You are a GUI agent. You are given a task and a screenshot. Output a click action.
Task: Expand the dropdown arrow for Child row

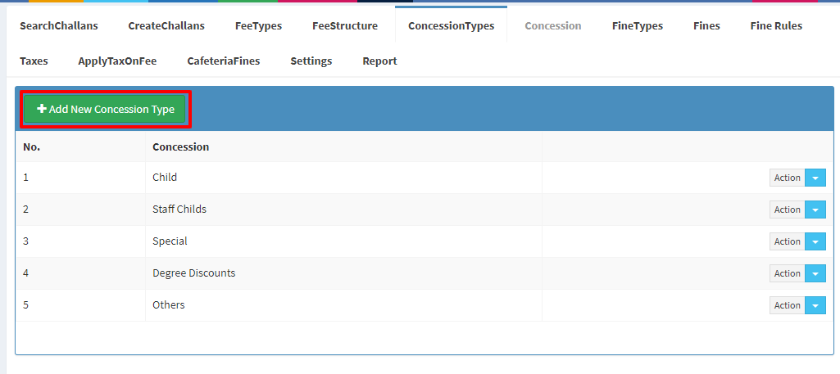815,178
